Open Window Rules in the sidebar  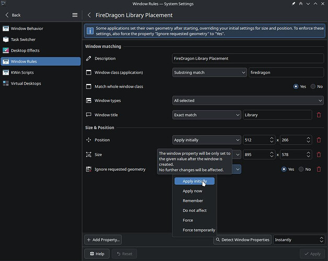pyautogui.click(x=41, y=62)
